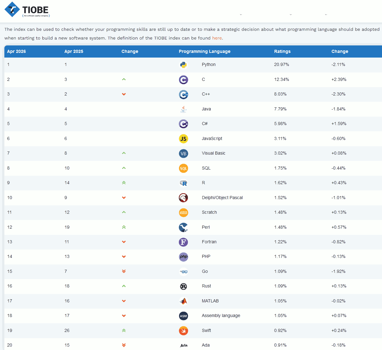Click the Rust gear logo
The height and width of the screenshot is (350, 382).
click(x=184, y=286)
